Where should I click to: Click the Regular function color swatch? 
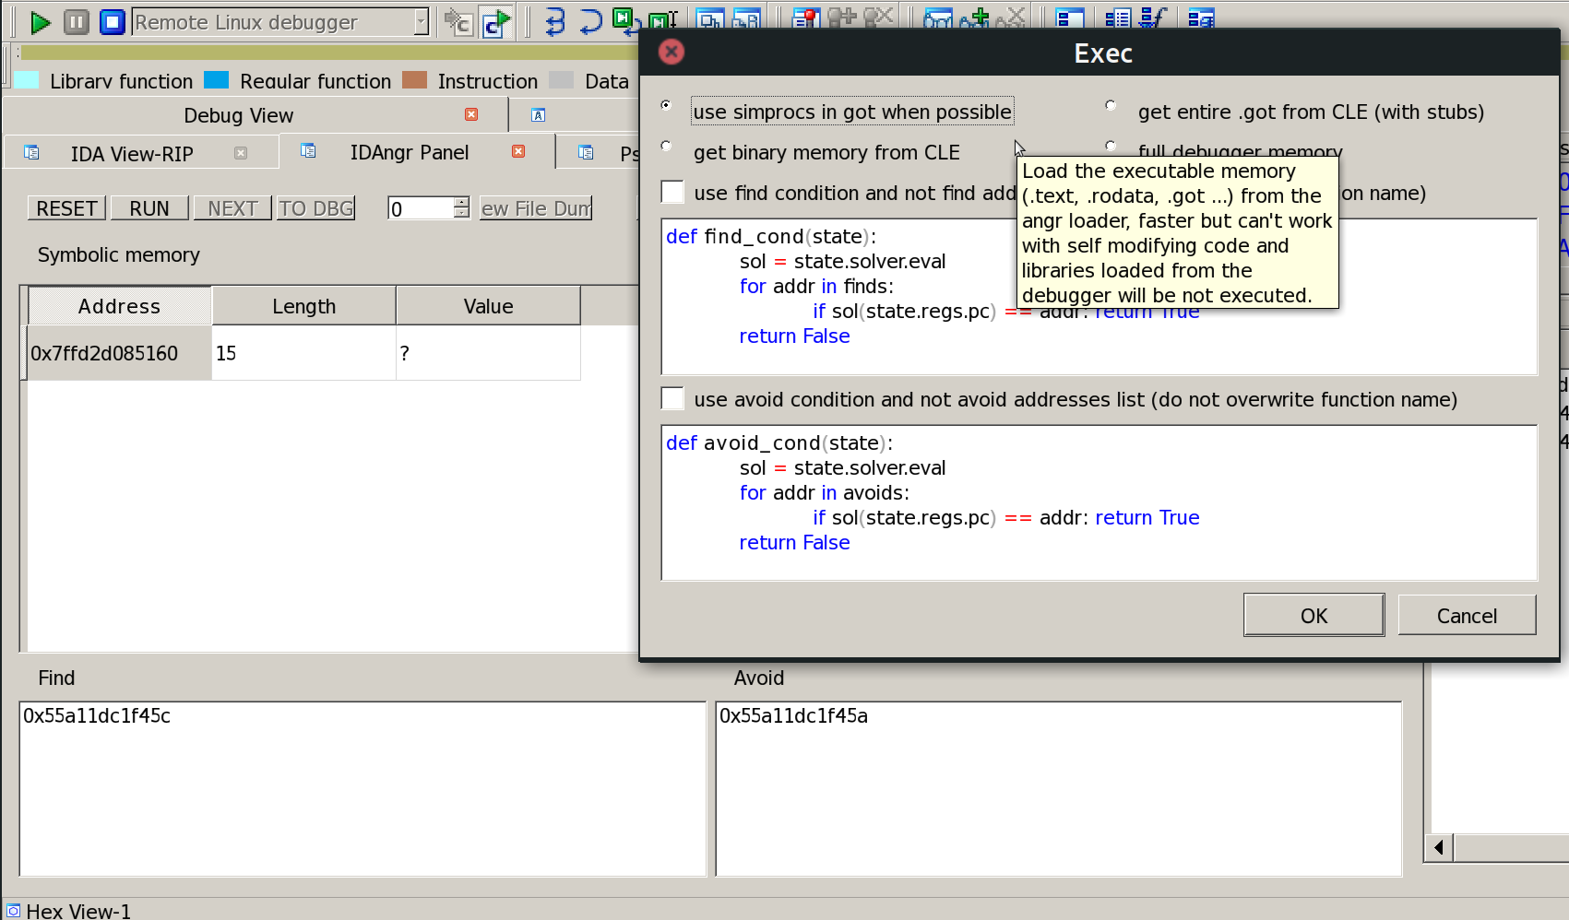click(x=216, y=80)
